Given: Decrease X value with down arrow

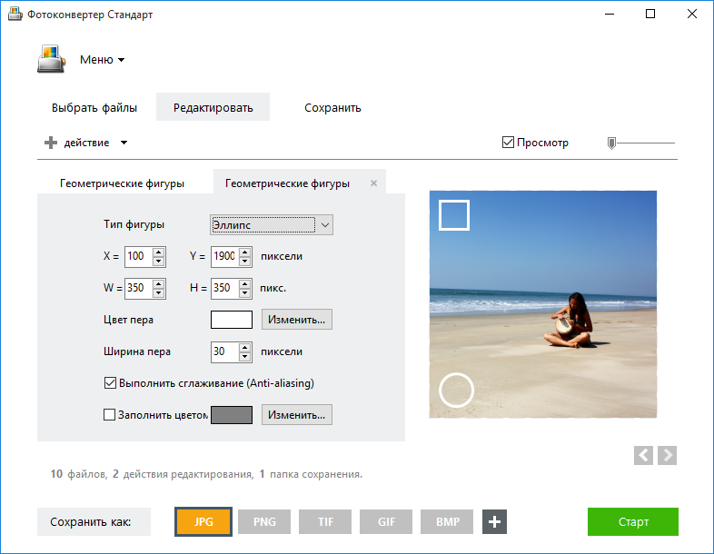Looking at the screenshot, I should (x=158, y=262).
